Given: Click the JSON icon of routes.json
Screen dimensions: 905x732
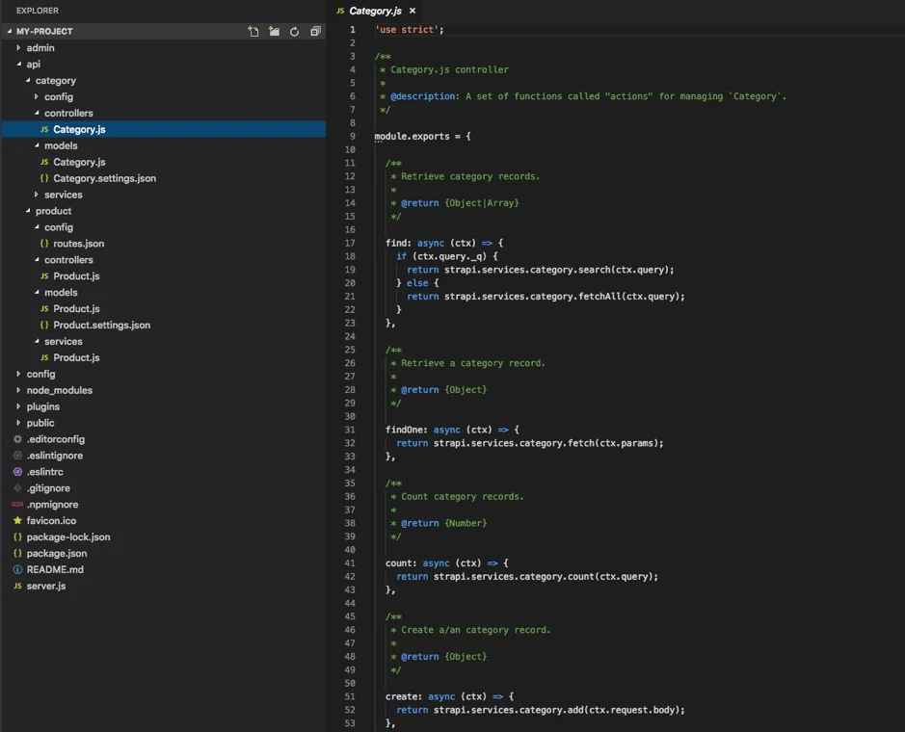Looking at the screenshot, I should [44, 244].
